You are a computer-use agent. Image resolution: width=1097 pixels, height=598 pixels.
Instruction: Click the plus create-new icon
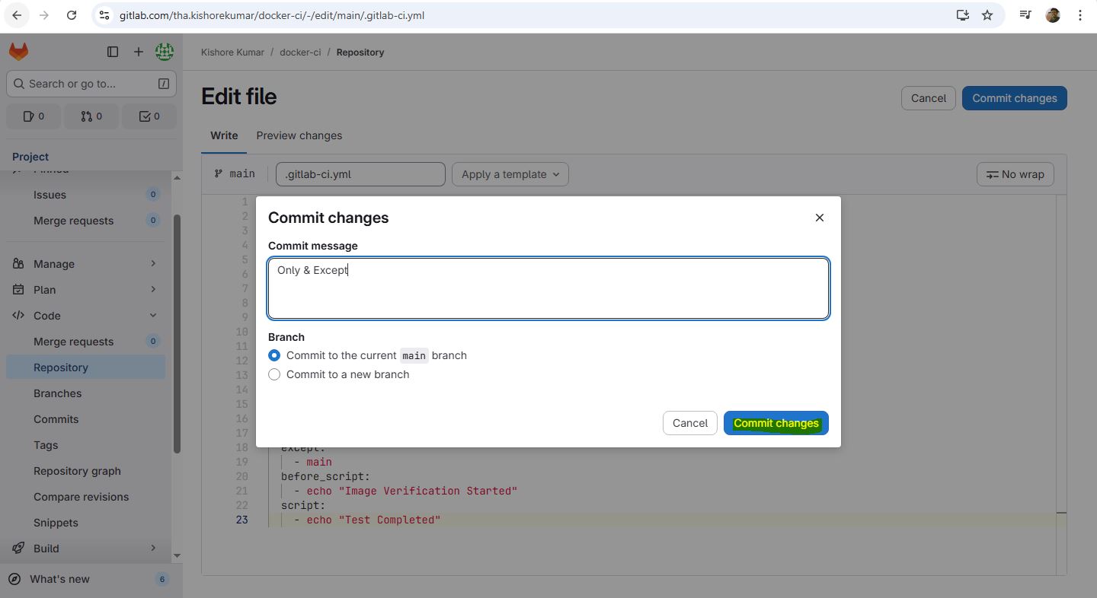point(138,52)
